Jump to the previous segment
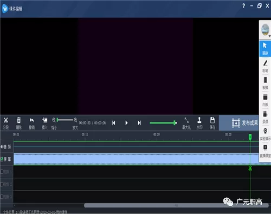271x214 pixels. tap(113, 123)
